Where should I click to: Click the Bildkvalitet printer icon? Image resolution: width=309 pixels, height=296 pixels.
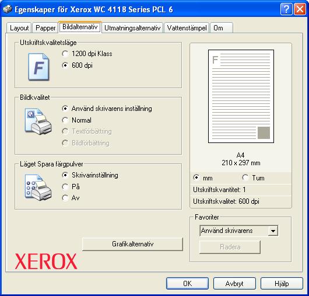pos(38,121)
